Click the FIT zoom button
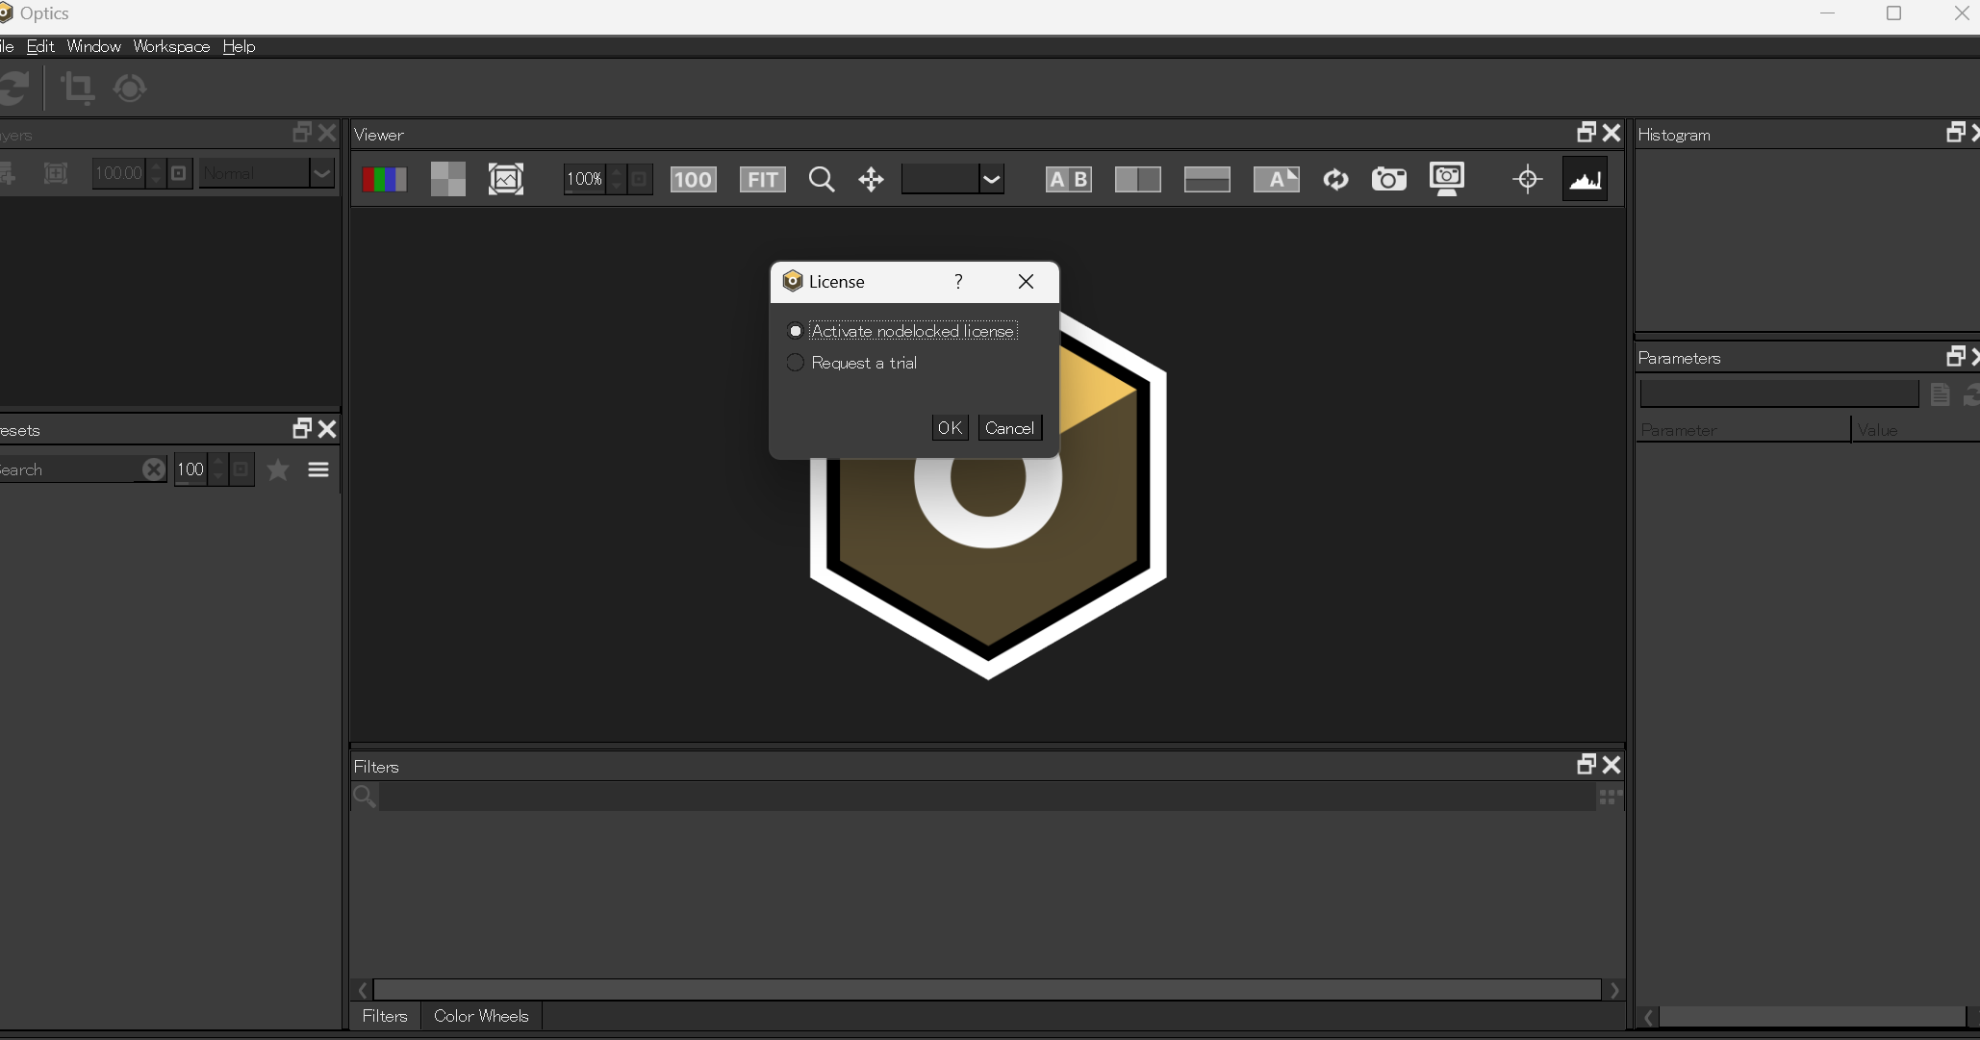 click(762, 179)
